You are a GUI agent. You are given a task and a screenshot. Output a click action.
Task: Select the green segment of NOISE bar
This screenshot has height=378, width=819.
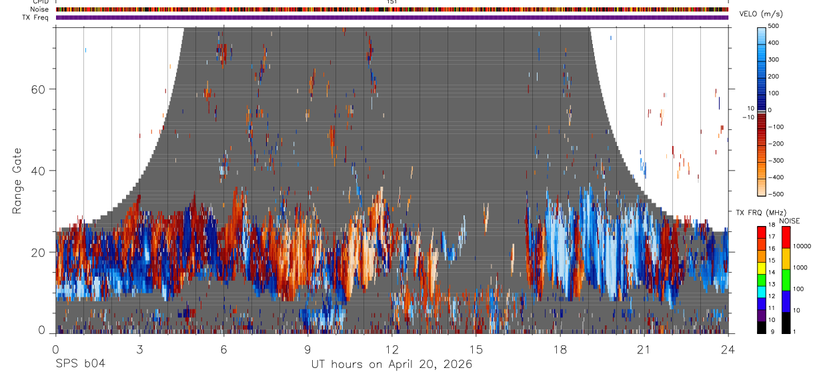786,280
